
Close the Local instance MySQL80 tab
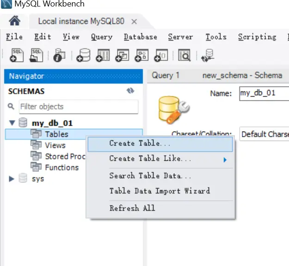(x=134, y=22)
